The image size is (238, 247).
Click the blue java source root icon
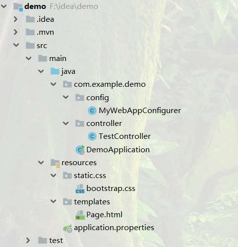click(x=55, y=71)
